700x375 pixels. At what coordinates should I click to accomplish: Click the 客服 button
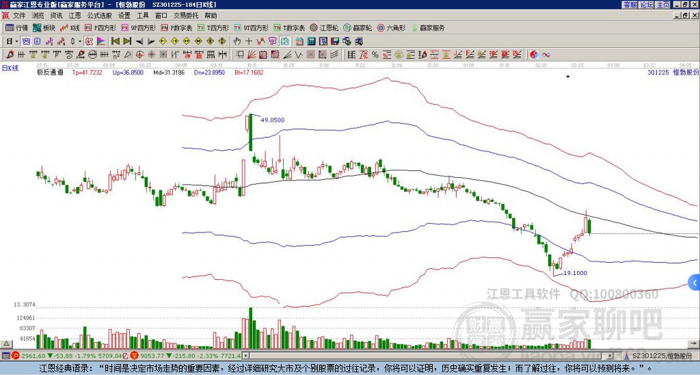pyautogui.click(x=630, y=5)
